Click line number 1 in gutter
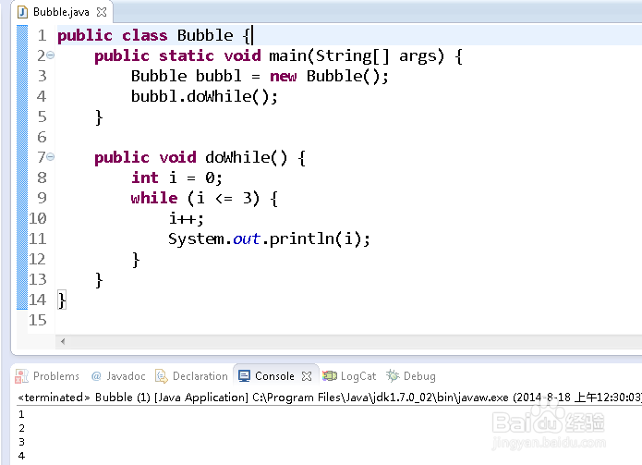Image resolution: width=642 pixels, height=465 pixels. 42,35
